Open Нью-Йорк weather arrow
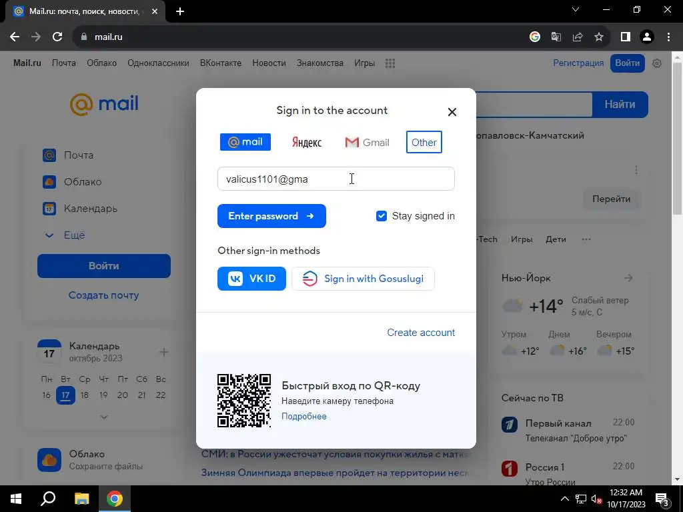This screenshot has height=512, width=683. pos(628,278)
